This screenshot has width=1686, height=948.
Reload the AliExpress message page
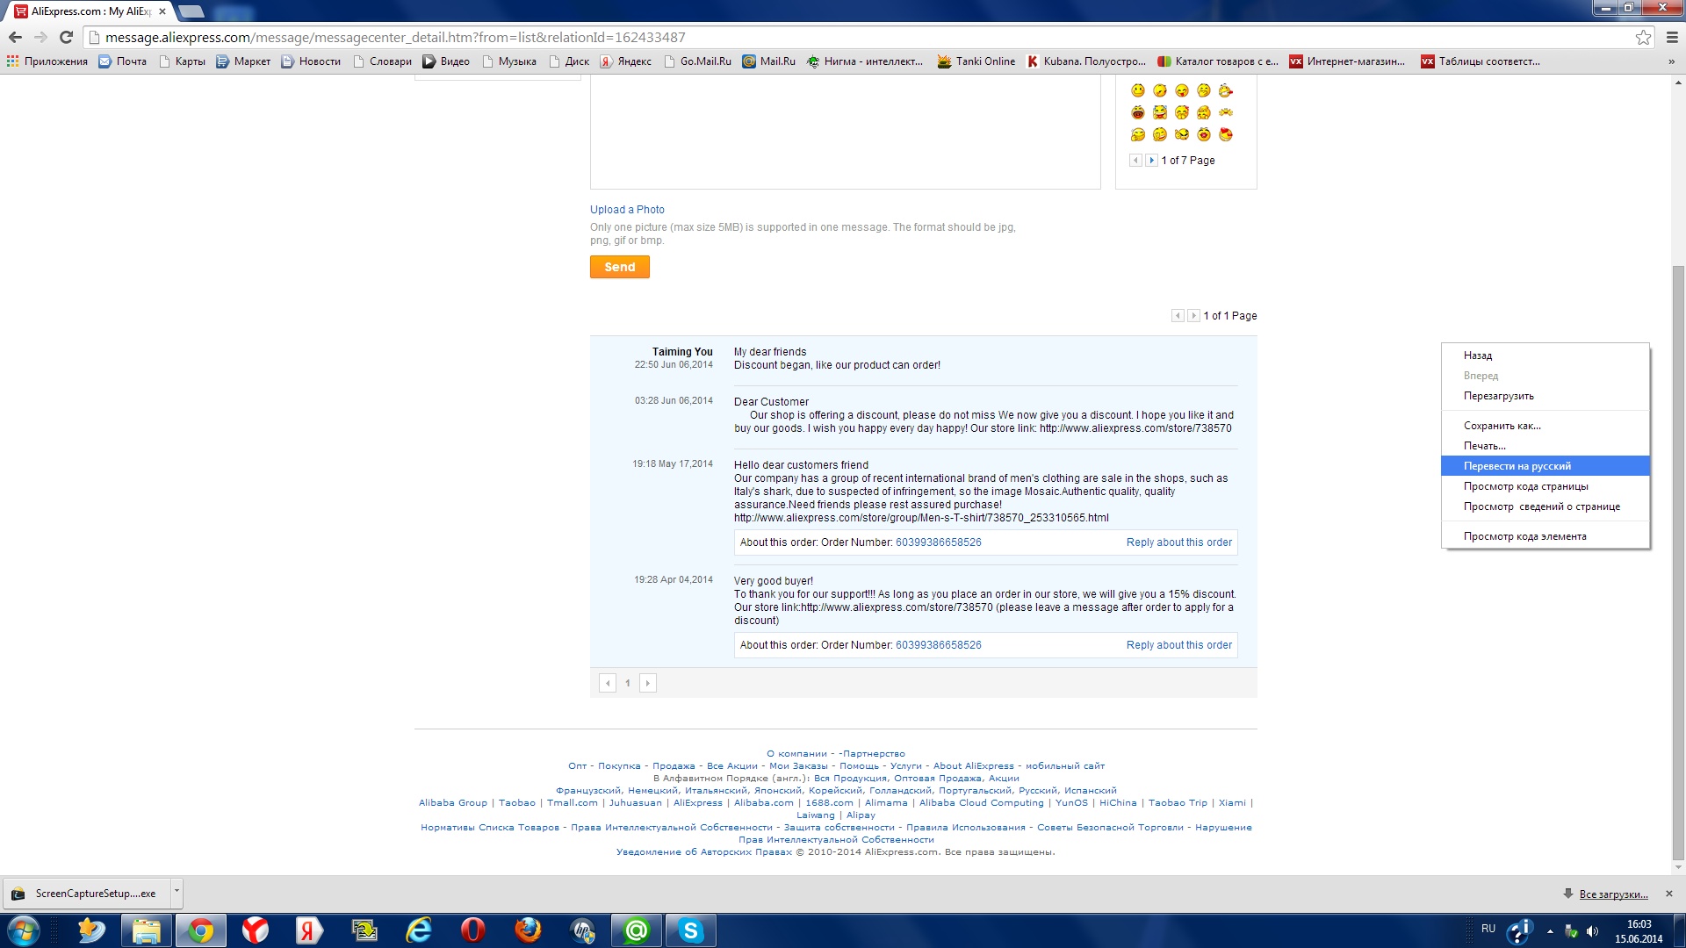pos(66,37)
